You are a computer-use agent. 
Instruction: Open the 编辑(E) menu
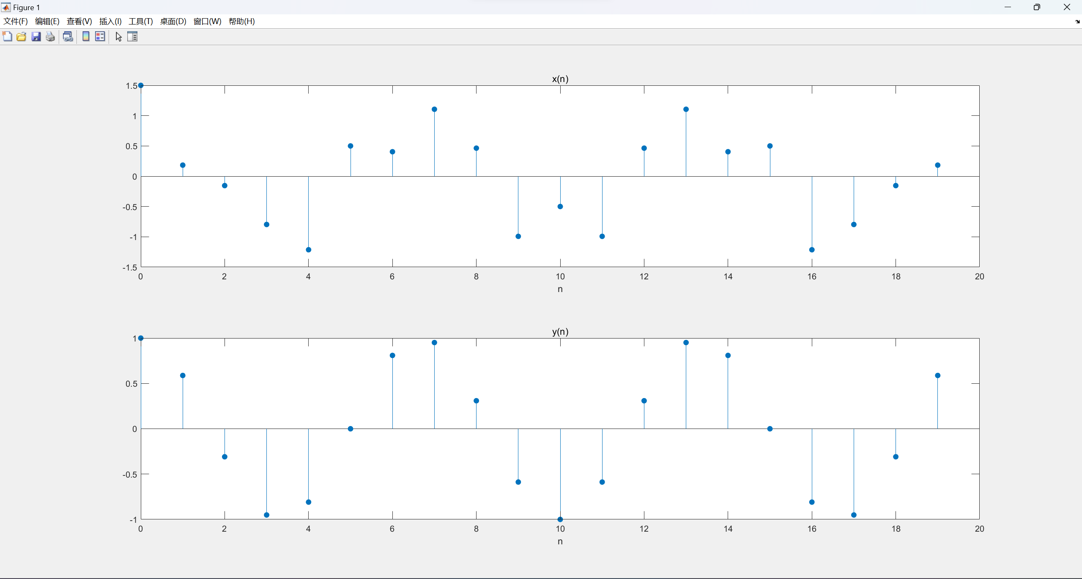47,22
